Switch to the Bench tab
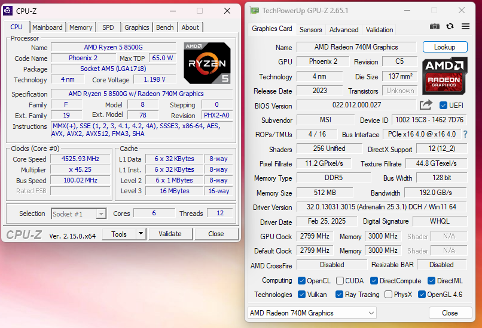 tap(165, 27)
